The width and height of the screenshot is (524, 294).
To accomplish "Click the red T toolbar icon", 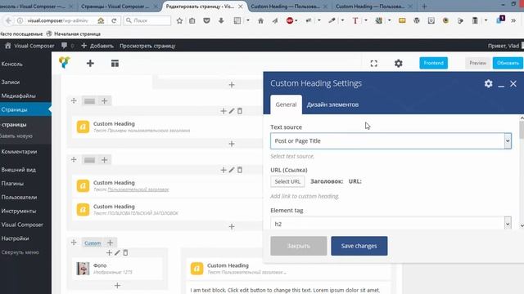I will [355, 20].
